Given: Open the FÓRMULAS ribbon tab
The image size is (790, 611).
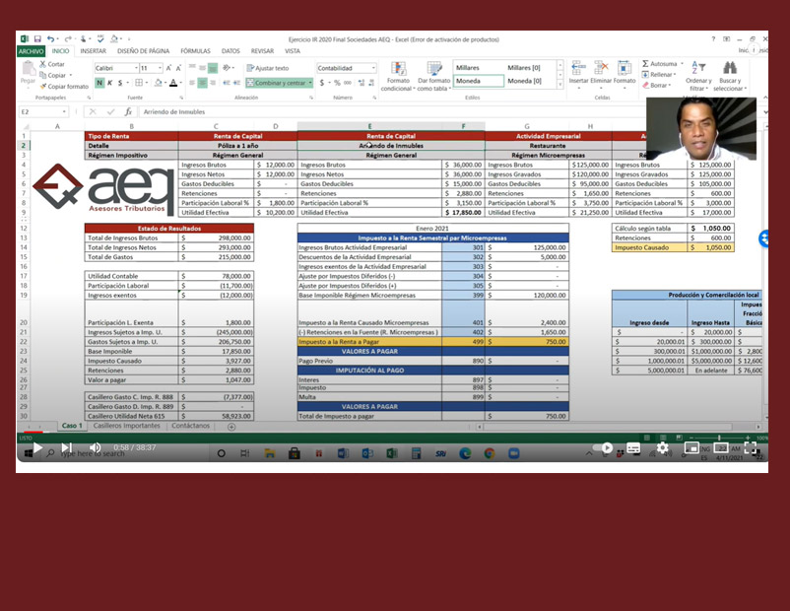Looking at the screenshot, I should (x=195, y=50).
